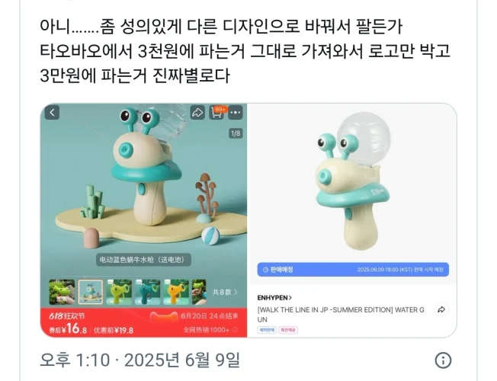Click the 1/8 image counter badge
Screen dimensions: 497x381
click(x=236, y=133)
